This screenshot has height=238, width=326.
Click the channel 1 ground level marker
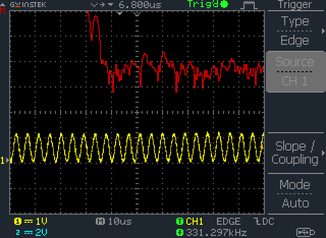(x=5, y=160)
